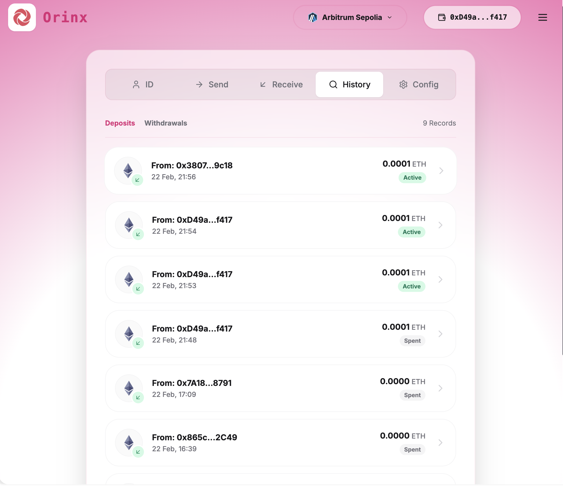Image resolution: width=563 pixels, height=486 pixels.
Task: Open the ID tab
Action: pos(143,84)
